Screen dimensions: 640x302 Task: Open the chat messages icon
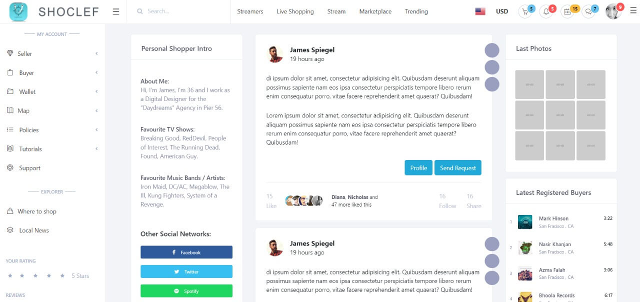click(x=588, y=12)
